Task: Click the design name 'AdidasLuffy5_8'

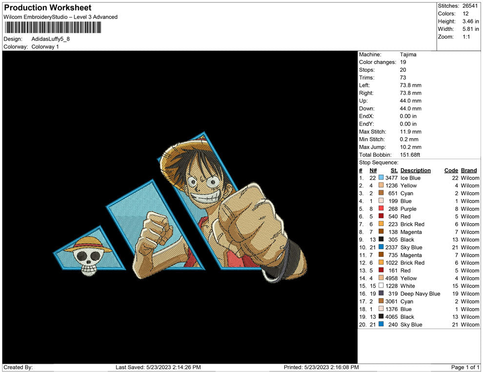Action: [51, 39]
